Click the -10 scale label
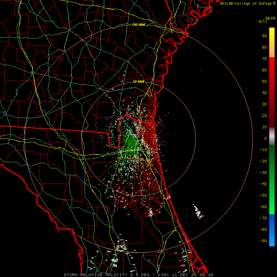Screen dimensions: 277x277 click(263, 150)
